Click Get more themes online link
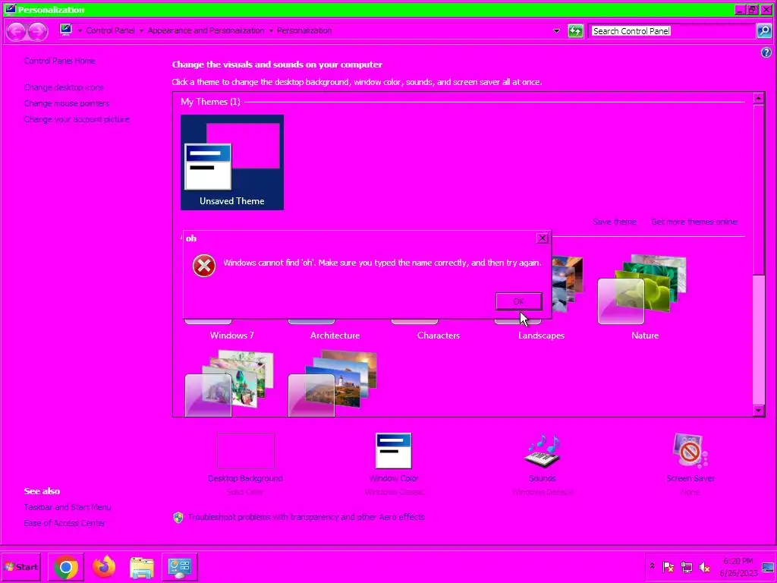 [694, 222]
